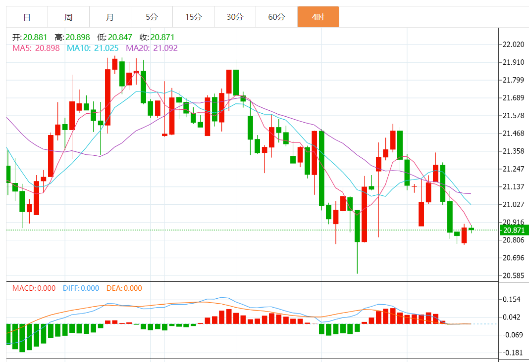
Task: Click the 21.468 price axis label
Action: coord(514,134)
